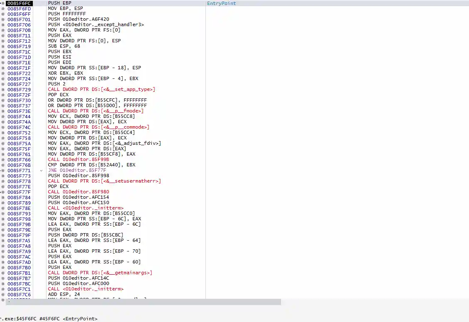
Task: Click the breakpoint dot beside 0085F7C1
Action: tap(4, 289)
